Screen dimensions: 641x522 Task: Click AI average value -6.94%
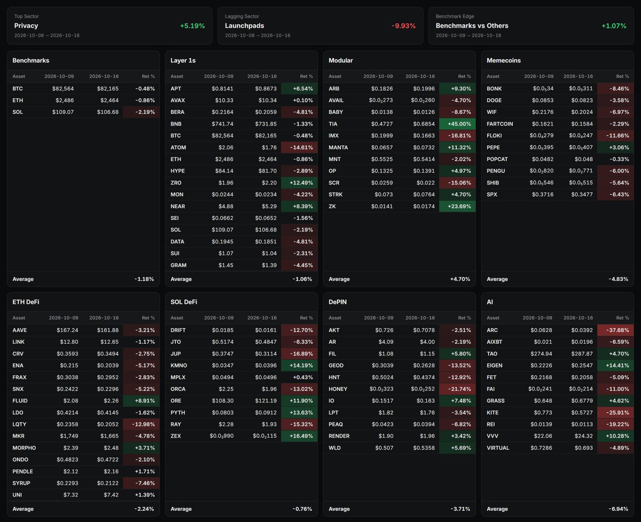pos(618,509)
